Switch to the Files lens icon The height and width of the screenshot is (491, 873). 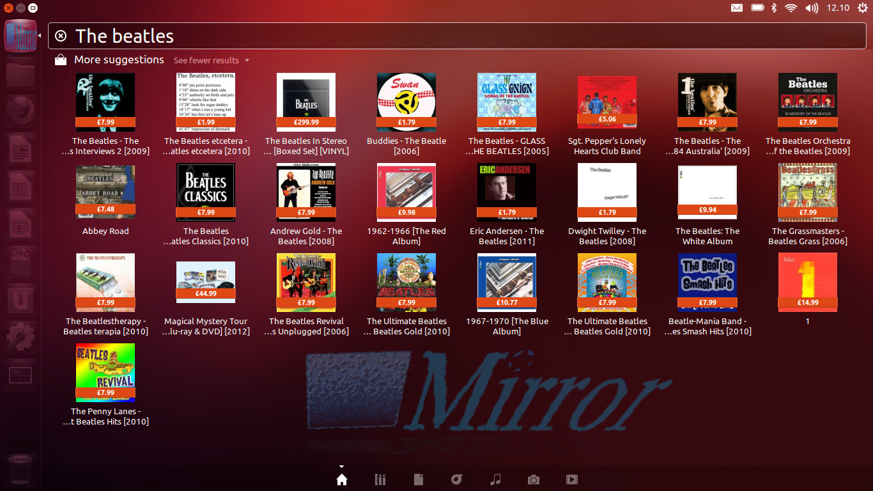419,479
